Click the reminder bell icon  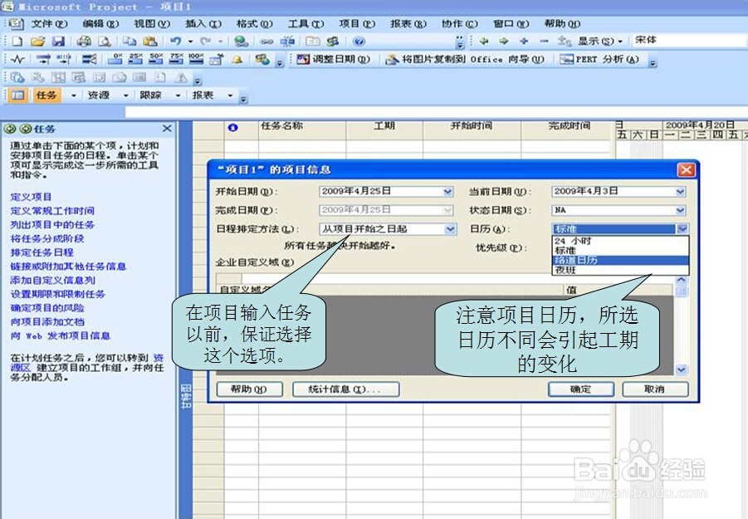coord(237,60)
